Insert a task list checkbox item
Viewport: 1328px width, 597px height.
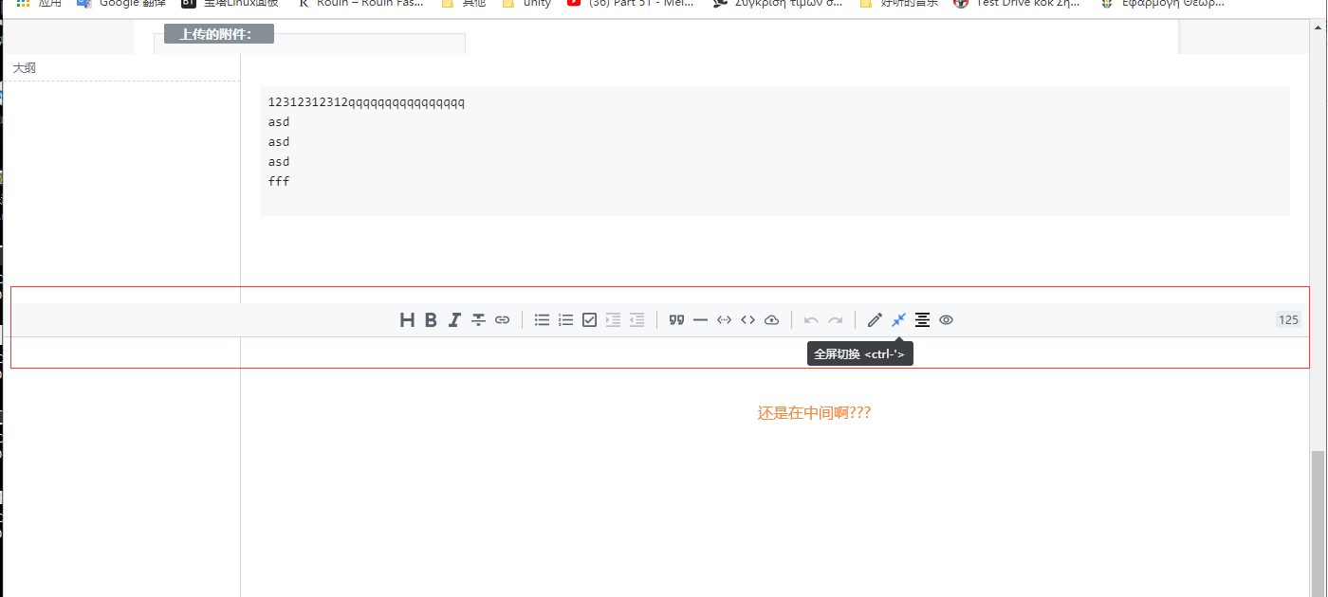(589, 319)
